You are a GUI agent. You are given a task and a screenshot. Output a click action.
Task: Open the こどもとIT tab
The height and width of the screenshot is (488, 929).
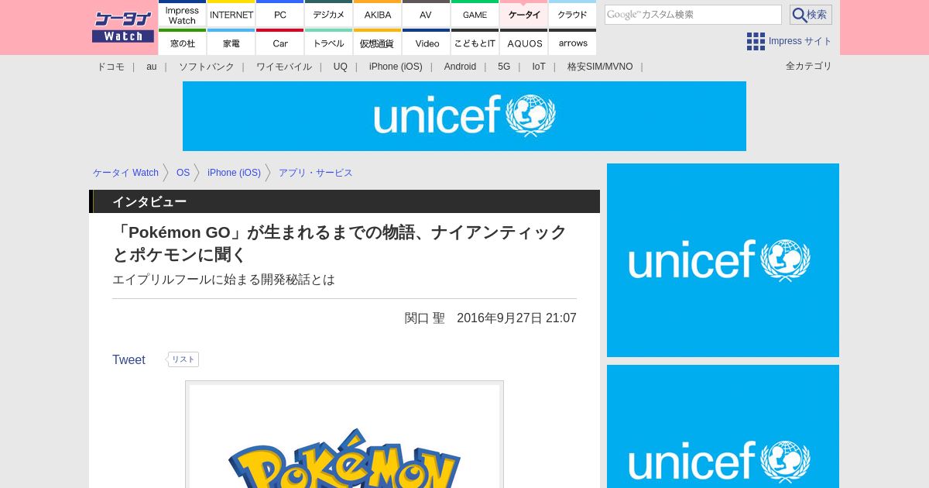475,43
